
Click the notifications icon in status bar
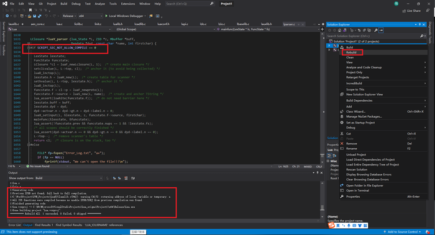428,232
